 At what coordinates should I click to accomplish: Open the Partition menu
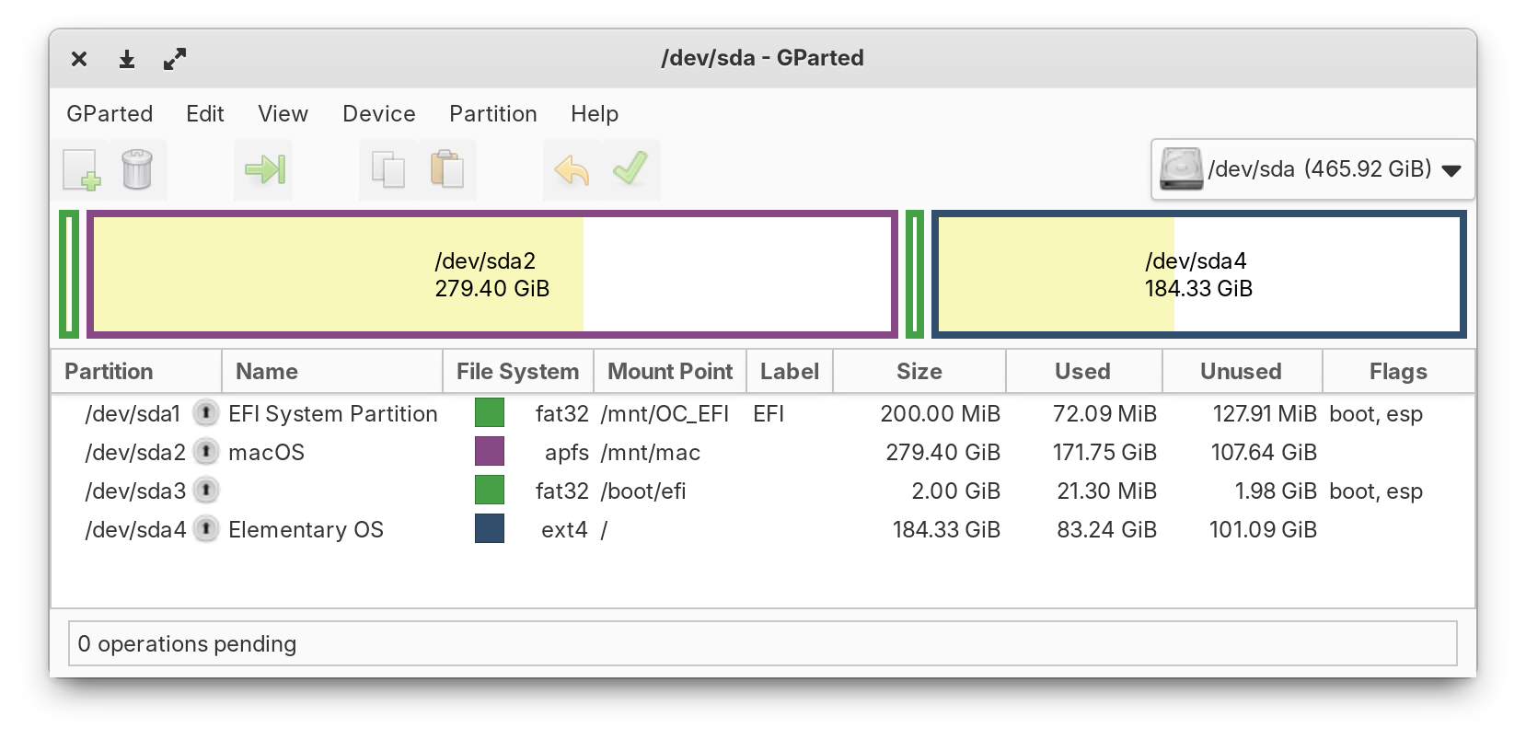(492, 113)
